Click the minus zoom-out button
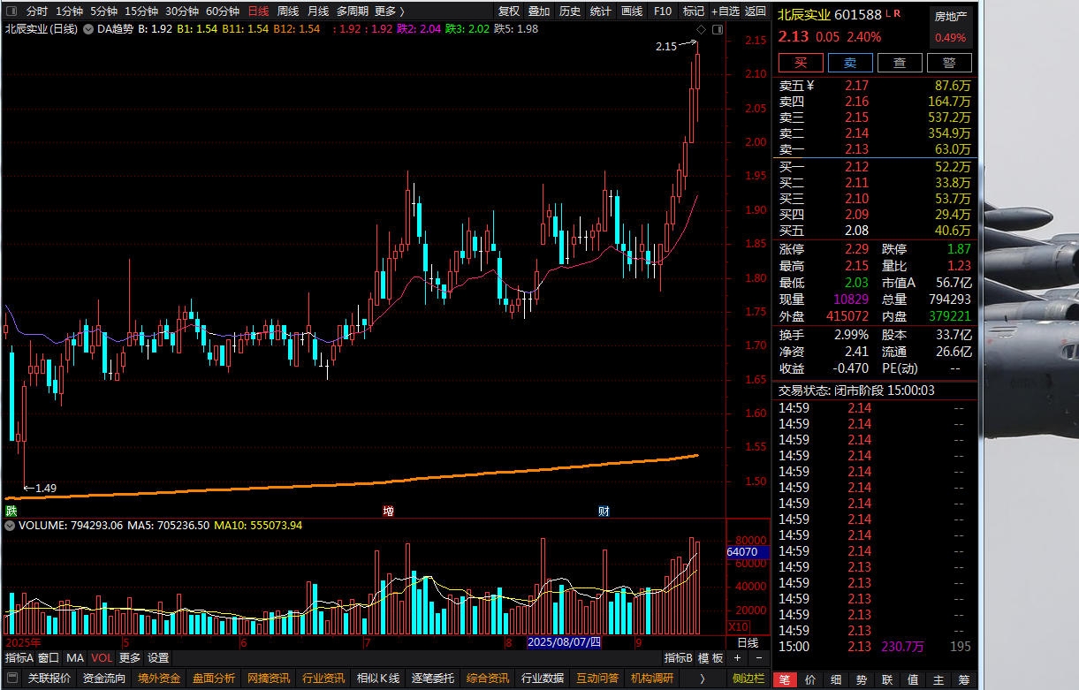 click(759, 658)
